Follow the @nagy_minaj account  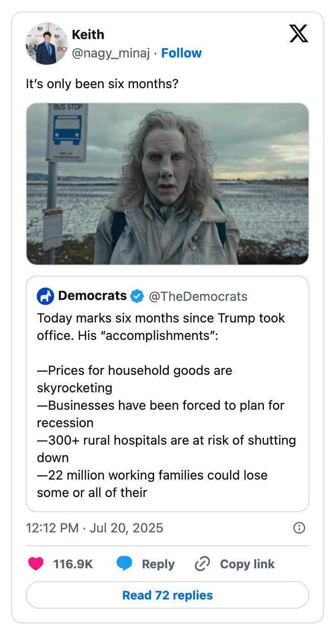[181, 53]
